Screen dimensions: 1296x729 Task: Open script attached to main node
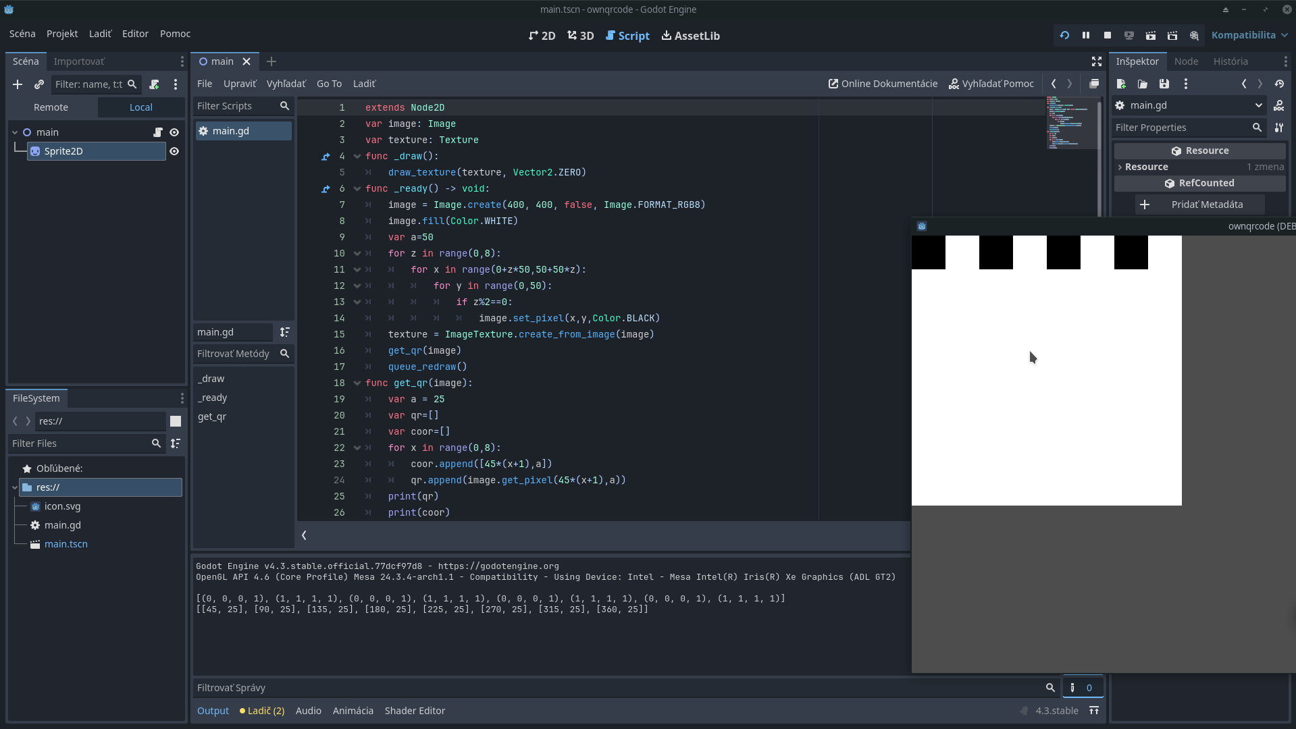(x=157, y=132)
